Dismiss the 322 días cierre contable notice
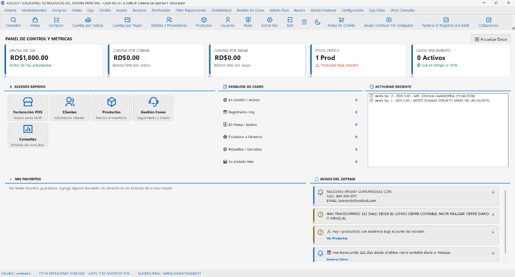 click(x=493, y=253)
